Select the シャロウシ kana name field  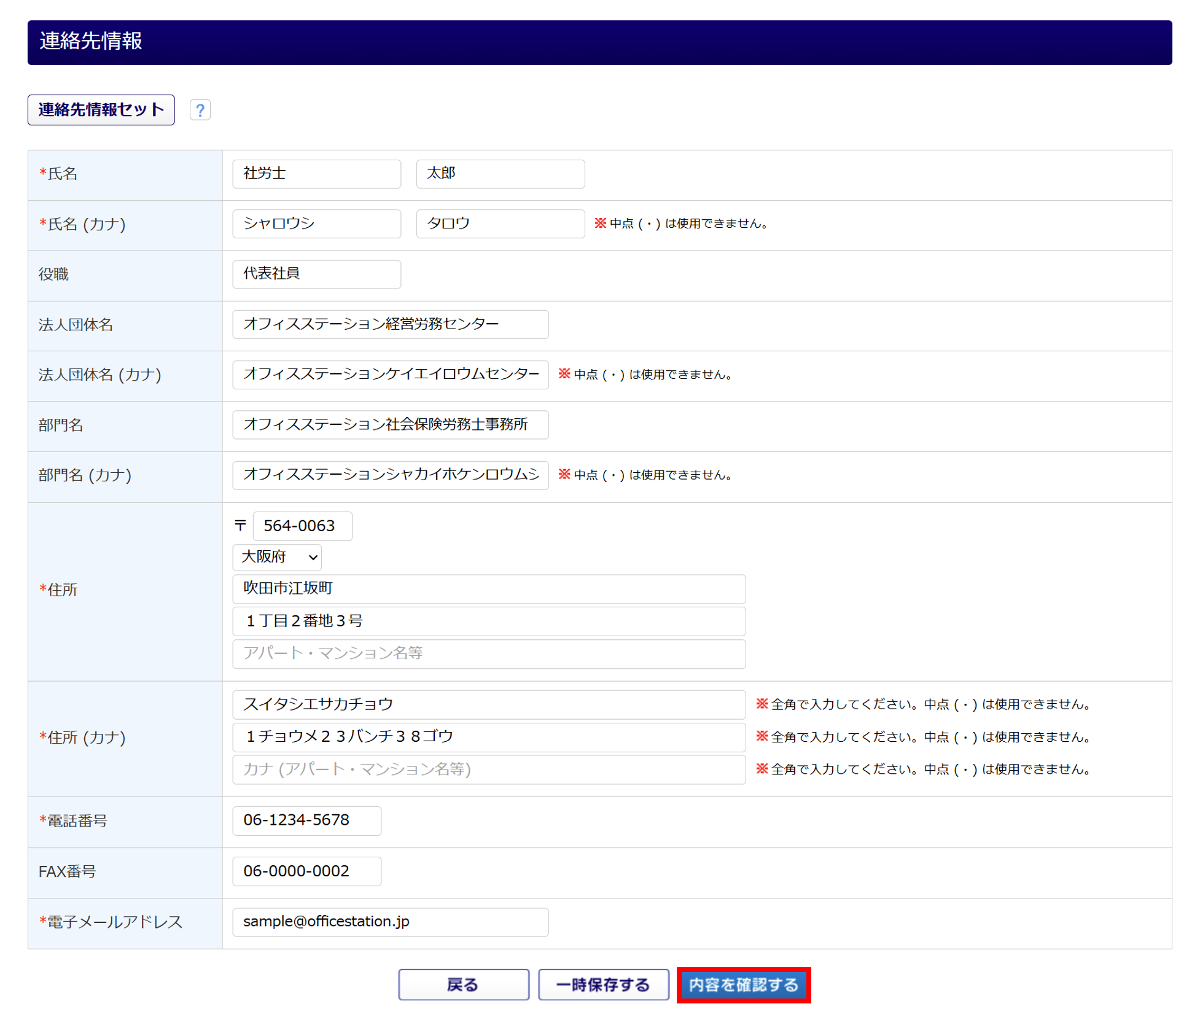pos(316,224)
